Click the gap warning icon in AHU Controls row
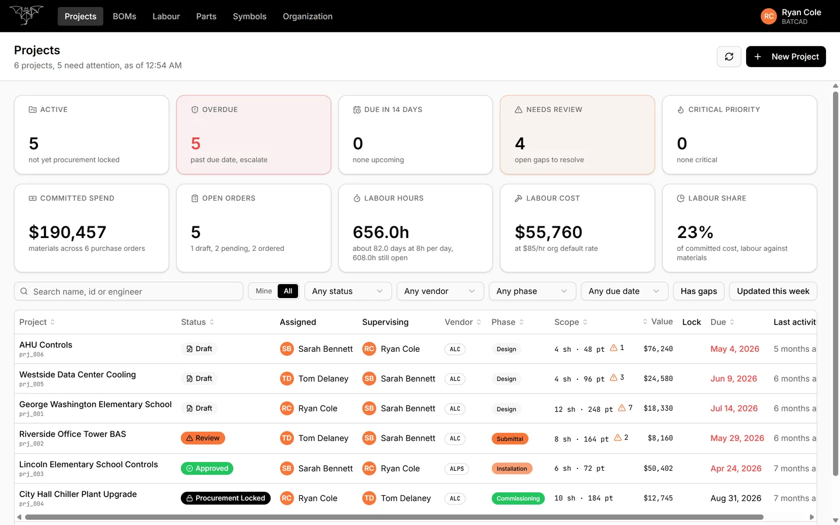 pyautogui.click(x=614, y=348)
